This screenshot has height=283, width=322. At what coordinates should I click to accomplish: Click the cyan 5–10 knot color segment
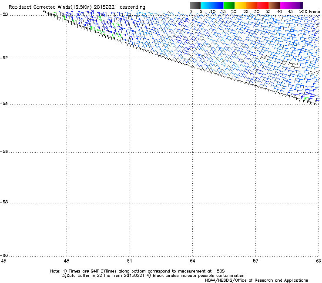(x=206, y=6)
